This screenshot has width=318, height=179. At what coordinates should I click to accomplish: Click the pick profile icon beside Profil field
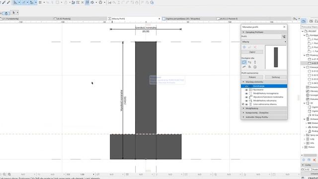284,36
